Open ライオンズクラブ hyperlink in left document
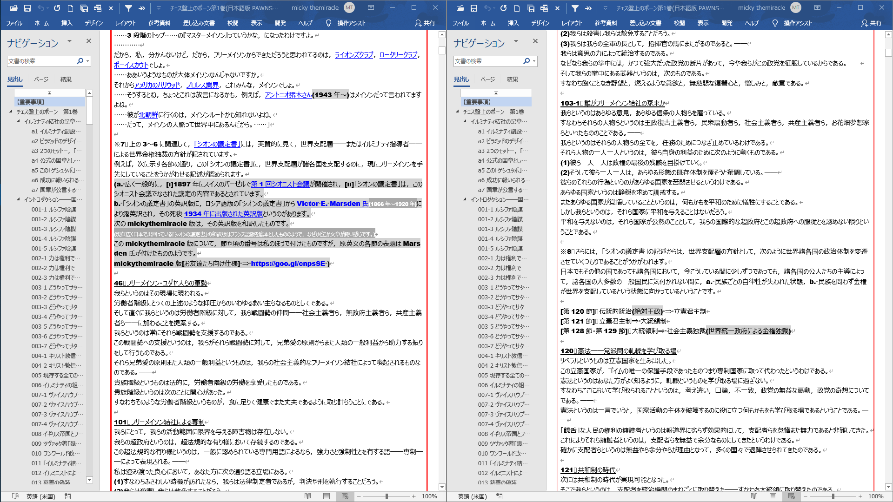The image size is (893, 502). 354,55
